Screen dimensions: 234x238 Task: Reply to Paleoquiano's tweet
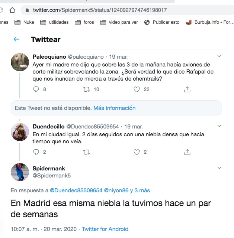(36, 89)
